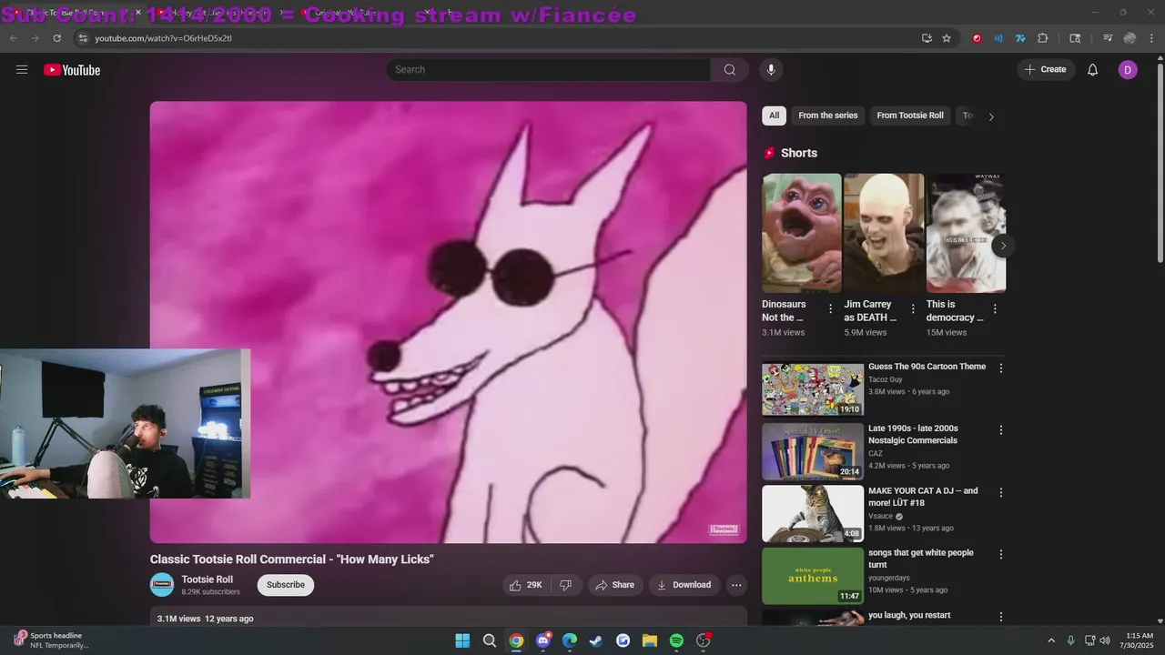Click the Create button
Screen dimensions: 1165x655
coord(1046,70)
